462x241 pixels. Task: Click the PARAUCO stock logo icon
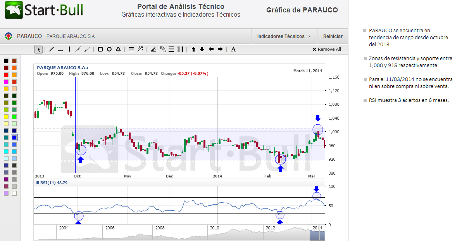click(9, 36)
